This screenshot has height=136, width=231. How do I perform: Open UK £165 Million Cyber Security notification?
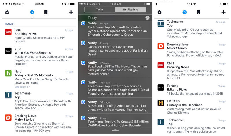pos(118,124)
